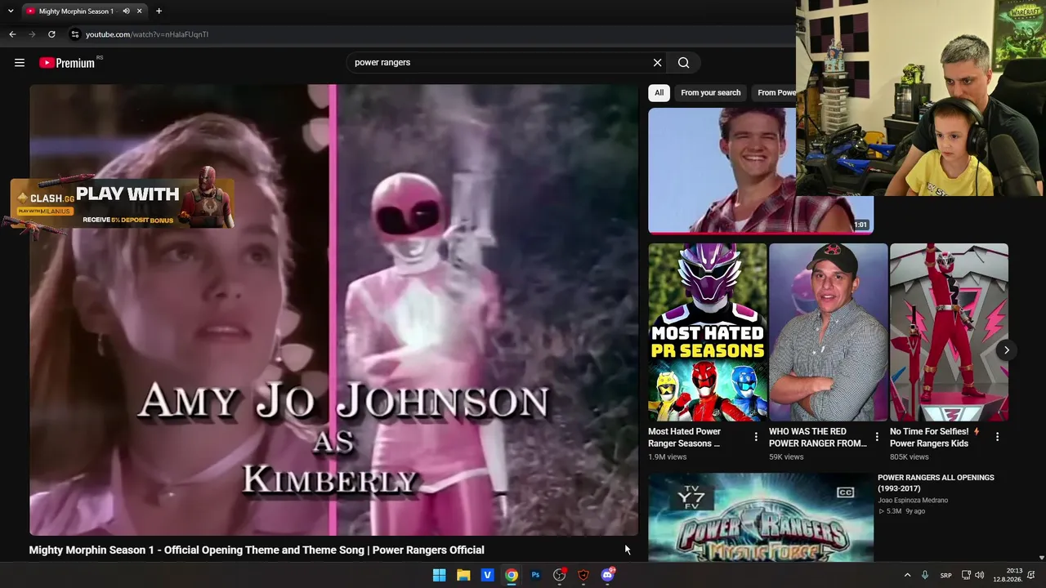Image resolution: width=1046 pixels, height=588 pixels.
Task: Clear the search box with the X
Action: (657, 63)
